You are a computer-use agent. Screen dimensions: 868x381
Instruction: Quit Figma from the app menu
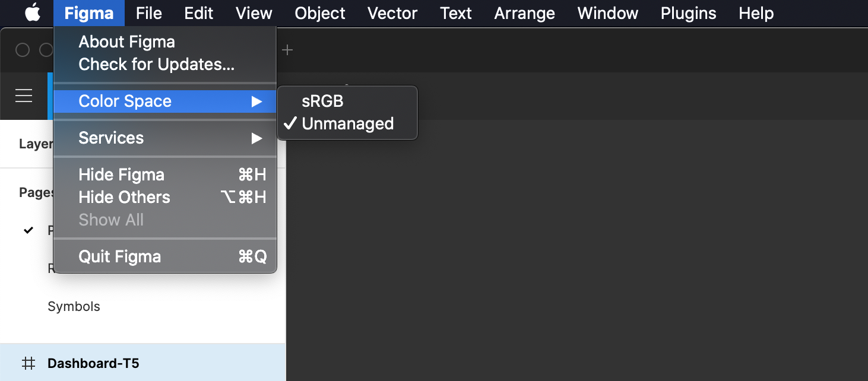pos(120,257)
